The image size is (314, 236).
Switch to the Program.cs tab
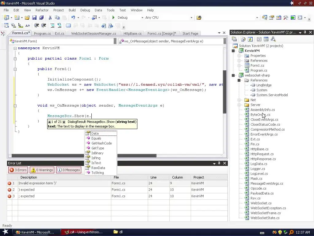(42, 33)
